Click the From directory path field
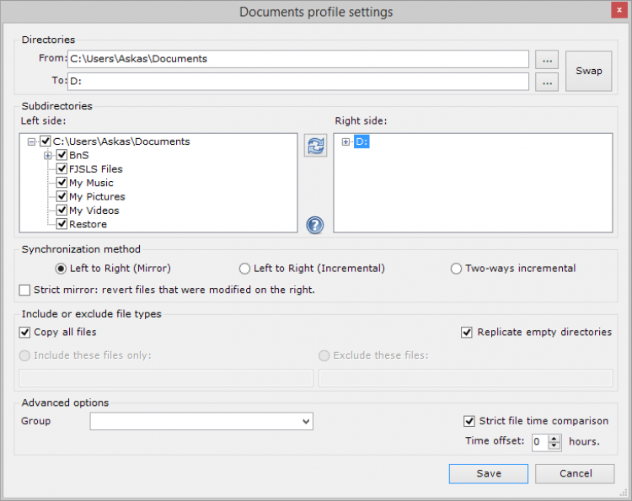 (x=297, y=60)
